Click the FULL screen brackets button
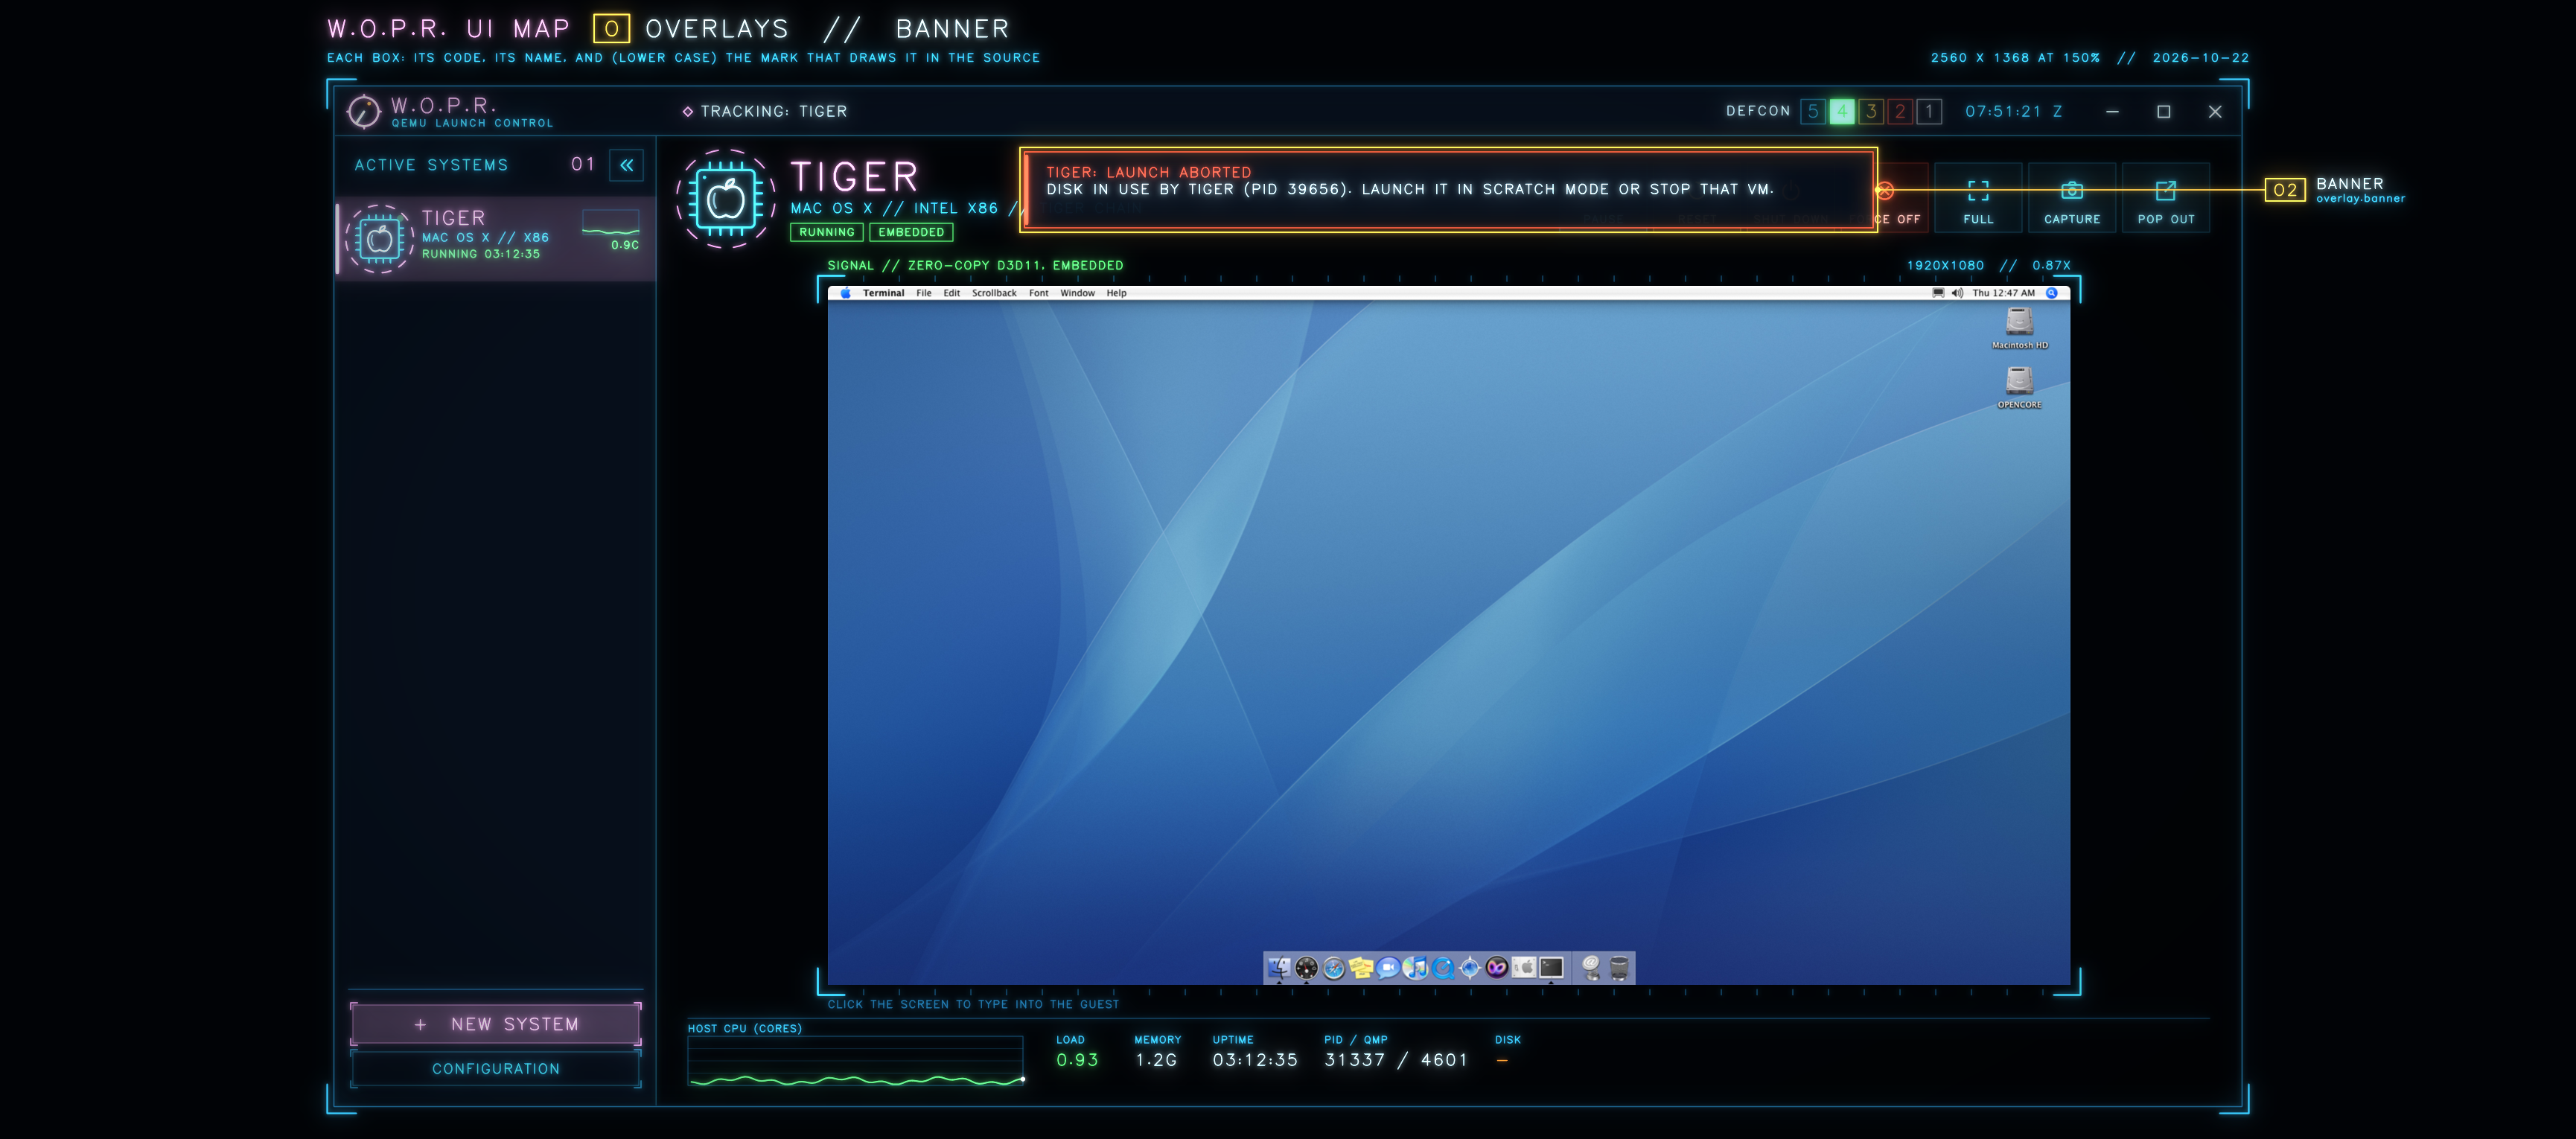Viewport: 2576px width, 1139px height. [x=1978, y=198]
